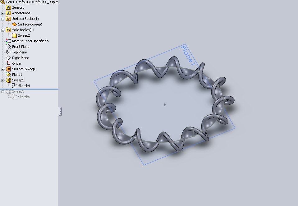Click the Surface-Sweep1 body icon under Surface Bodies
Image resolution: width=298 pixels, height=206 pixels.
point(14,24)
